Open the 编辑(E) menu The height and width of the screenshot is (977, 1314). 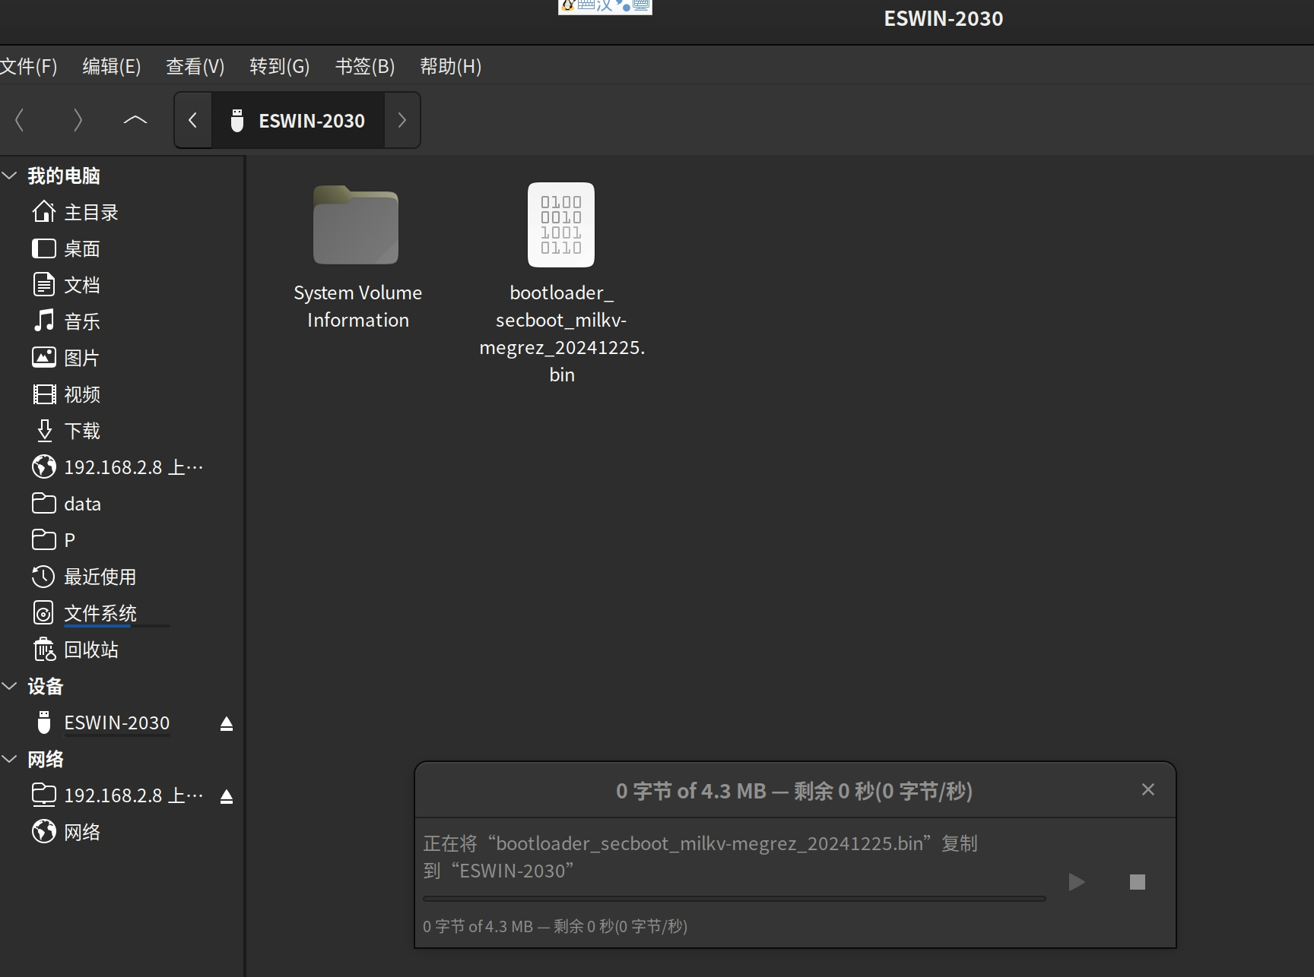[111, 67]
